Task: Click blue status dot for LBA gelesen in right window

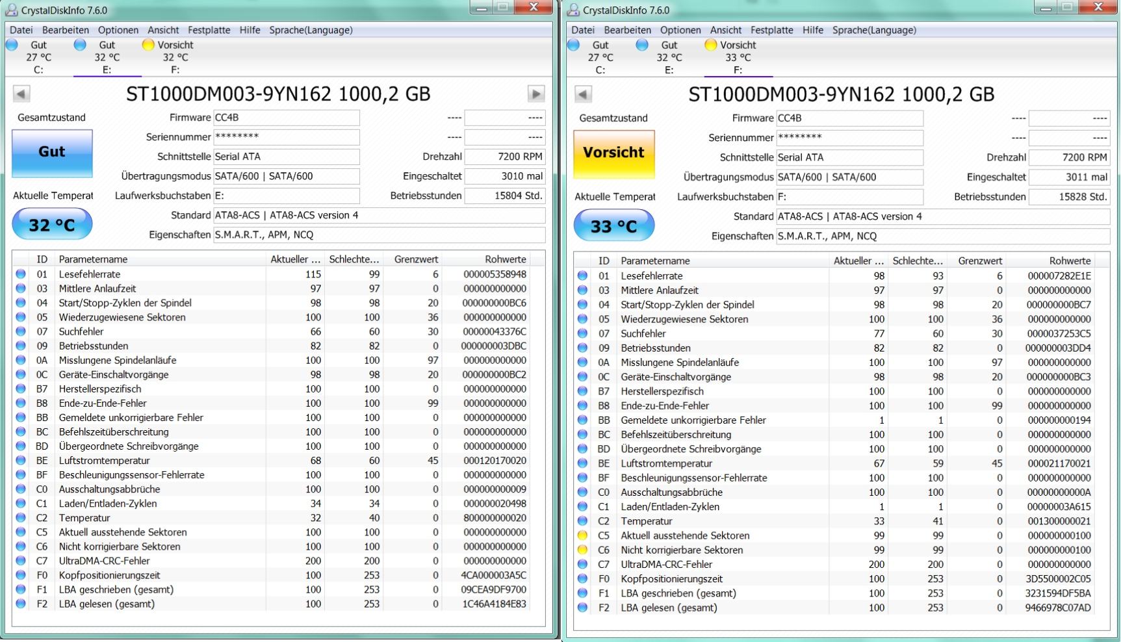Action: (582, 608)
